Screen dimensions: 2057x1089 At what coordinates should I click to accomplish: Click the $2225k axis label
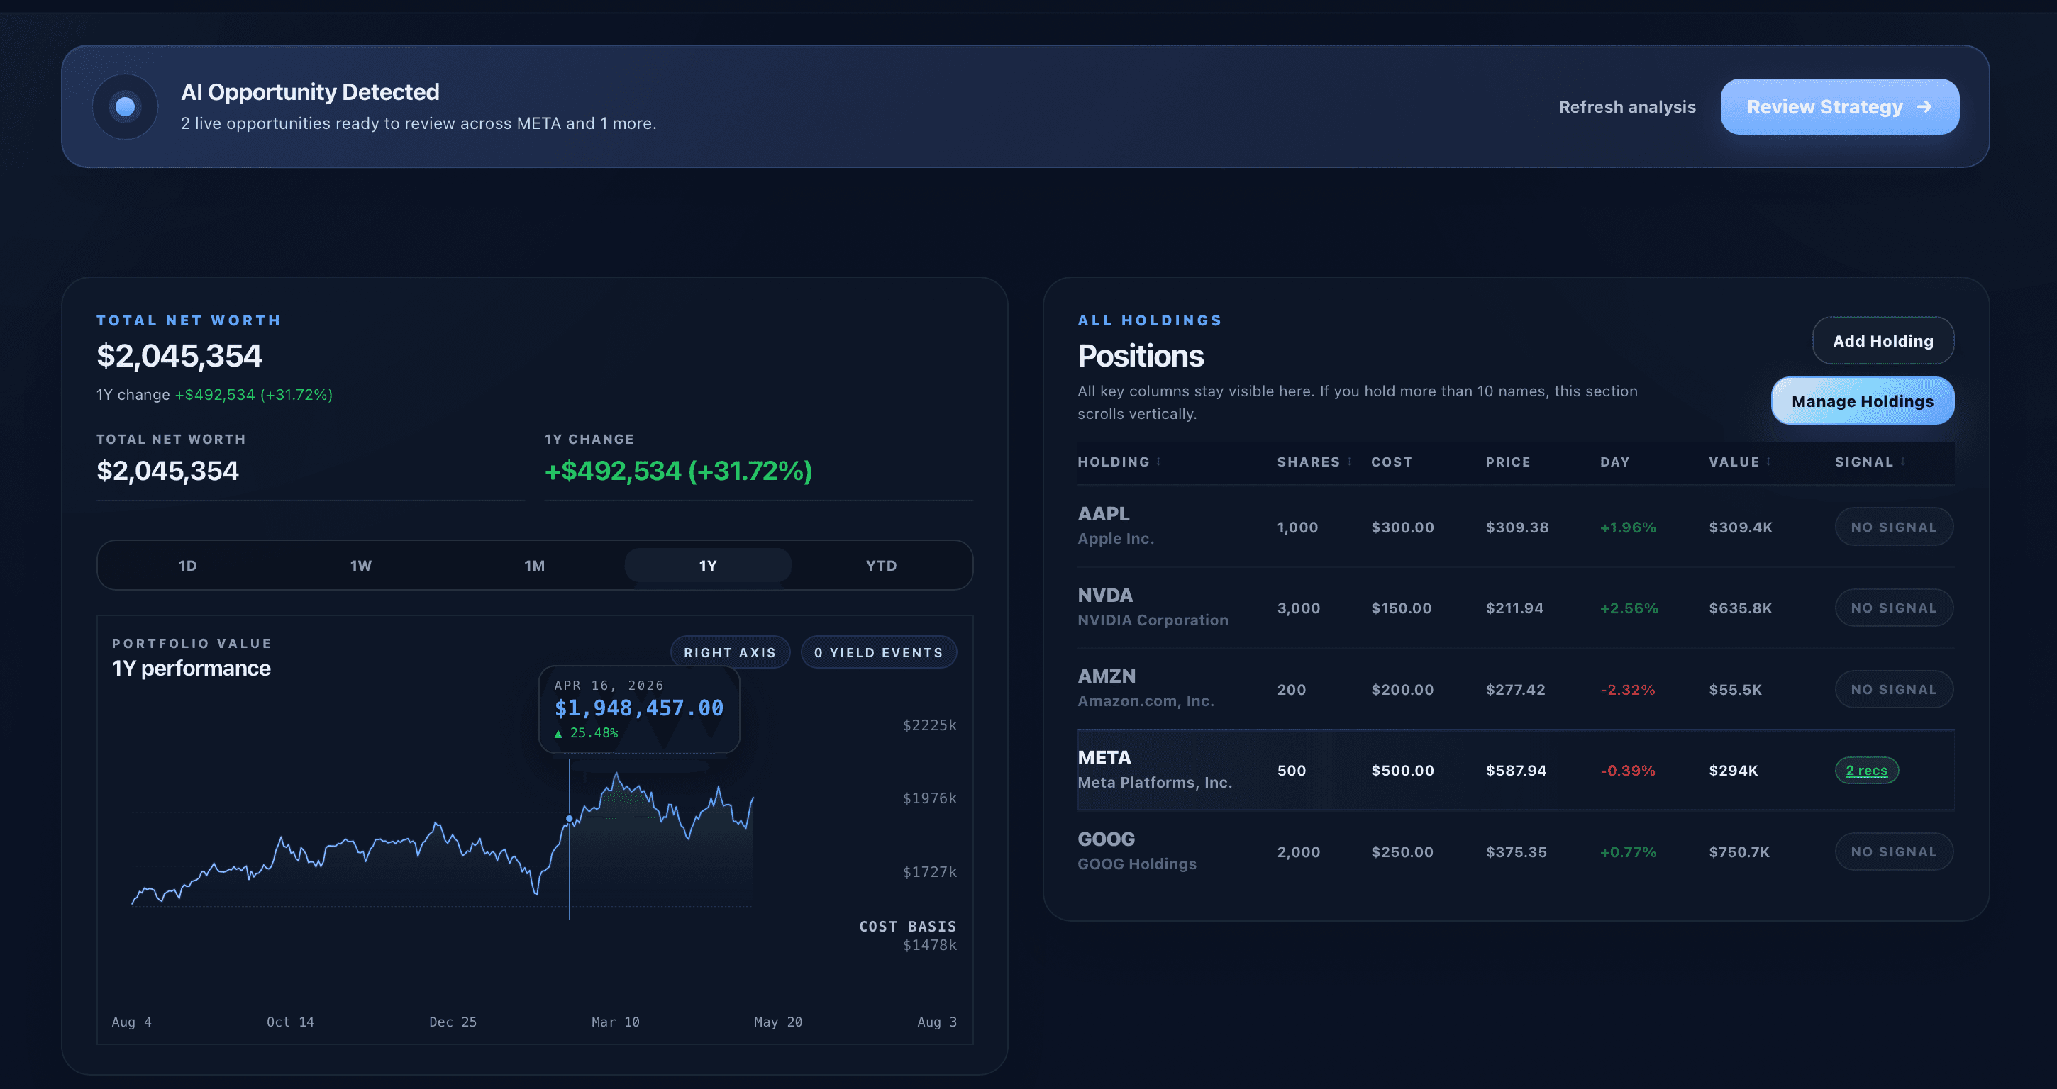point(929,725)
